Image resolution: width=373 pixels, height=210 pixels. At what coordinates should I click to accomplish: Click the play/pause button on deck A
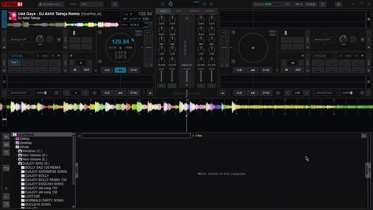click(121, 70)
